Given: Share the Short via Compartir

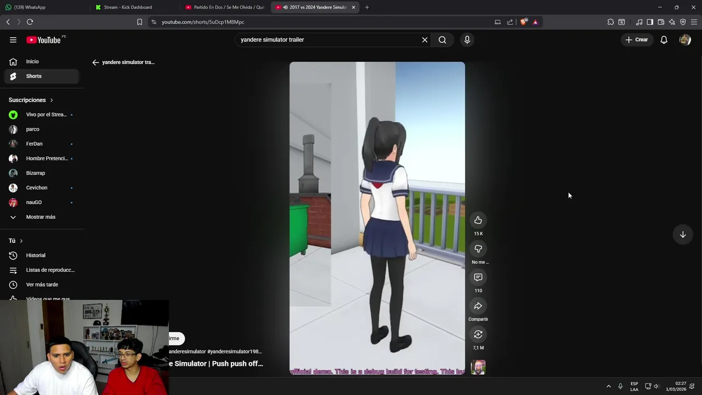Looking at the screenshot, I should [478, 306].
